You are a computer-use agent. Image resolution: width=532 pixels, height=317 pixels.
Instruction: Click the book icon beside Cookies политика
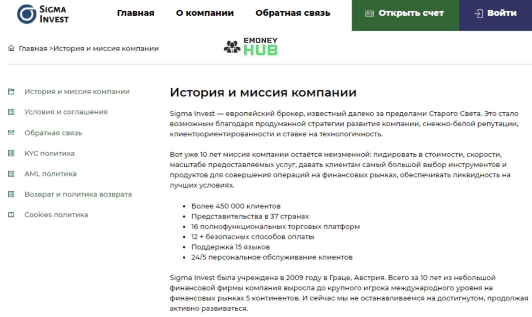(11, 215)
